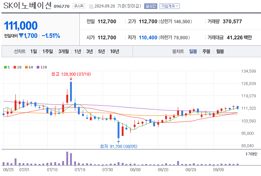Select the 5년 line chart tab
Image resolution: width=261 pixels, height=176 pixels.
coord(101,51)
